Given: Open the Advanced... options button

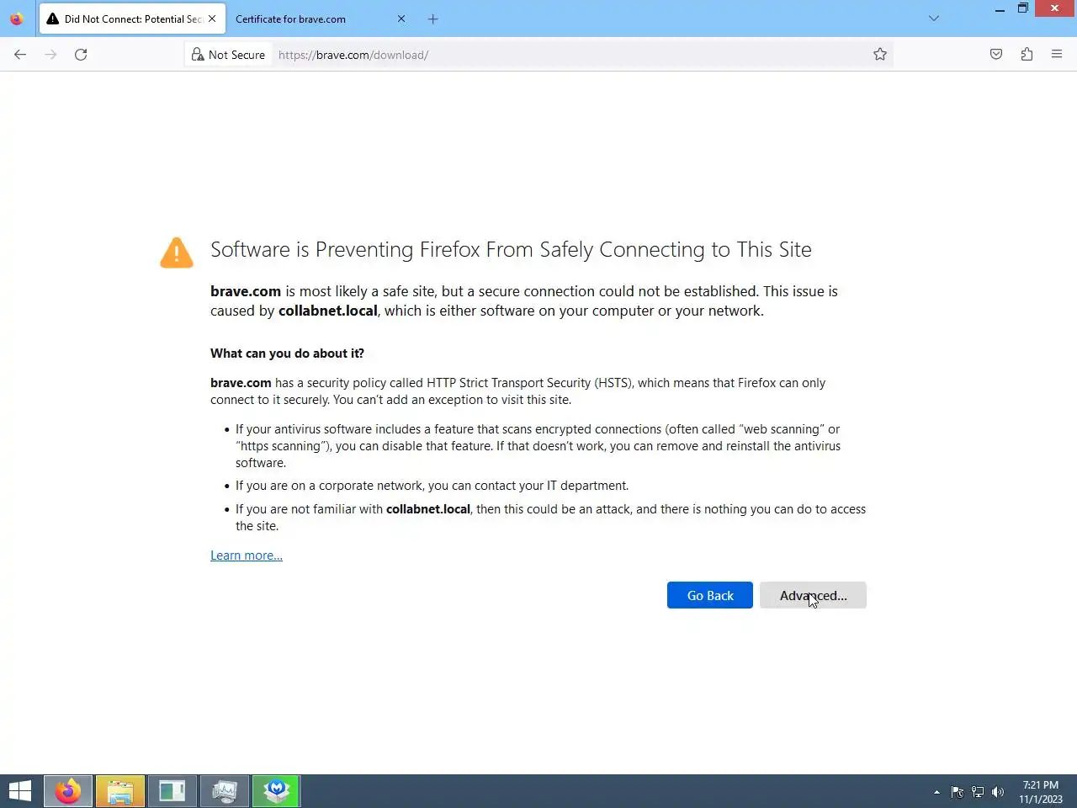Looking at the screenshot, I should 813,595.
